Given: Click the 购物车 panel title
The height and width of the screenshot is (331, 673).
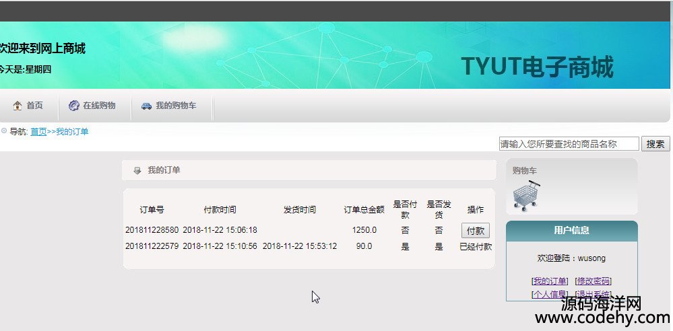Looking at the screenshot, I should [525, 171].
